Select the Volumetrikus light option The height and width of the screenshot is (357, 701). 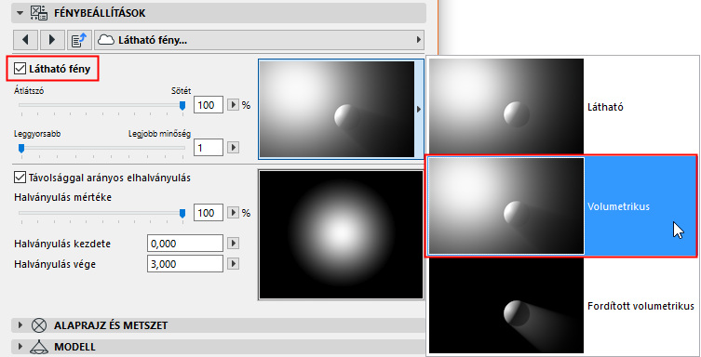[561, 206]
